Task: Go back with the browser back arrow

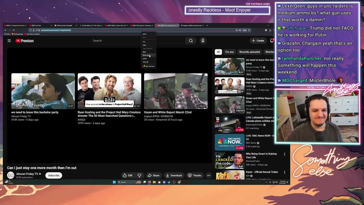Action: coord(5,30)
